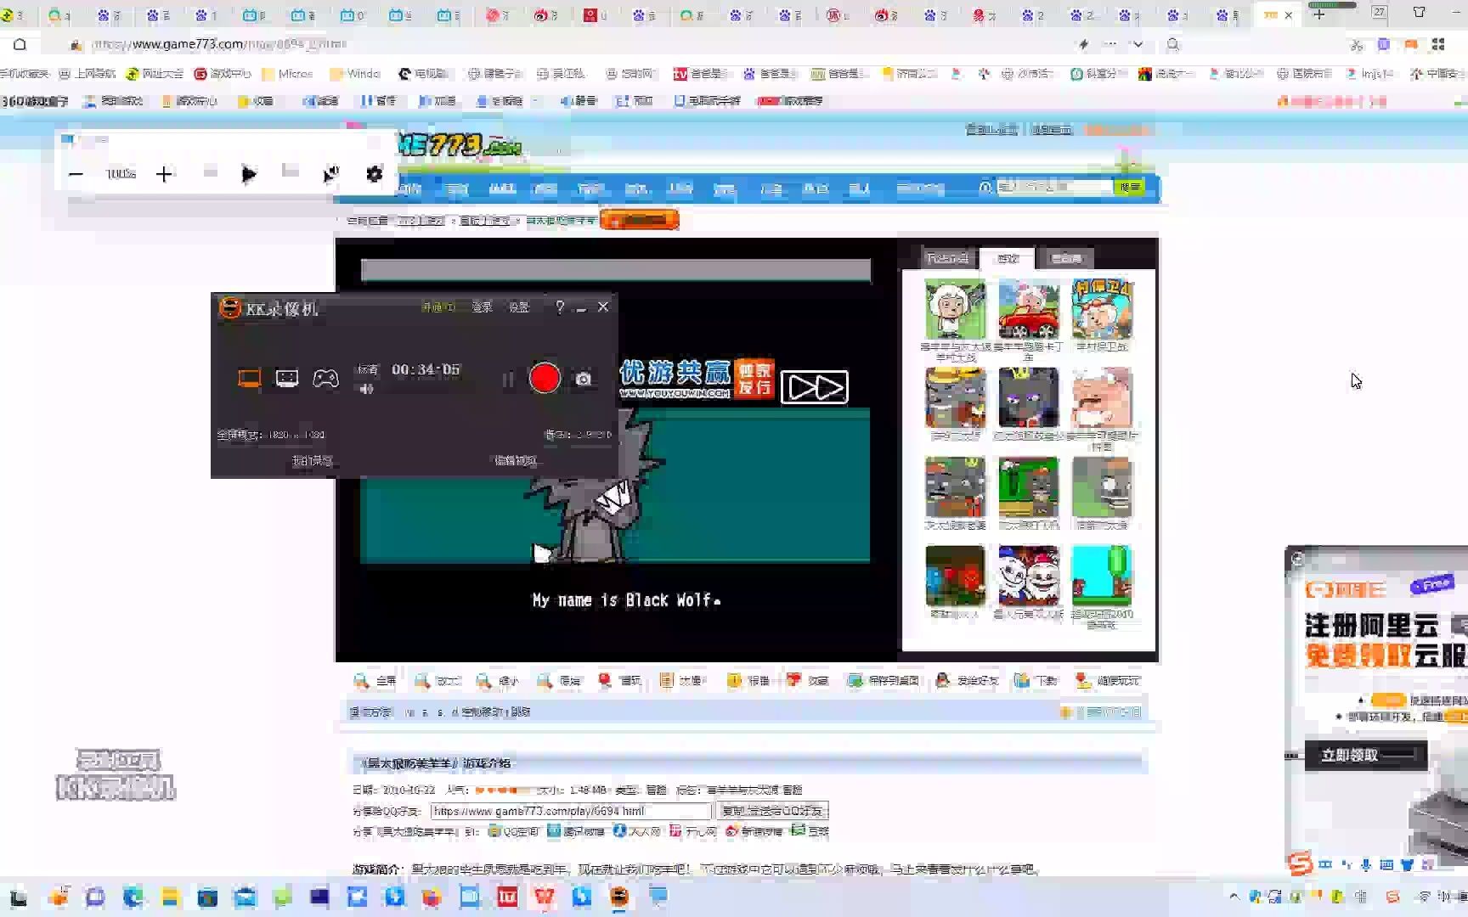Open 设置 in KK recorder title bar
Viewport: 1468px width, 917px height.
pos(519,307)
